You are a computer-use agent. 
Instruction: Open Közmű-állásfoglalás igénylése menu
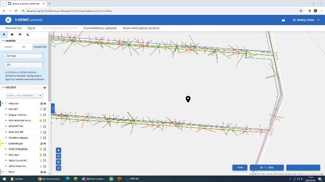[141, 28]
